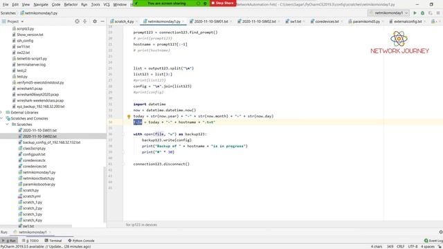The height and width of the screenshot is (249, 443).
Task: Switch to sw1.txt editor tab
Action: coord(296,21)
